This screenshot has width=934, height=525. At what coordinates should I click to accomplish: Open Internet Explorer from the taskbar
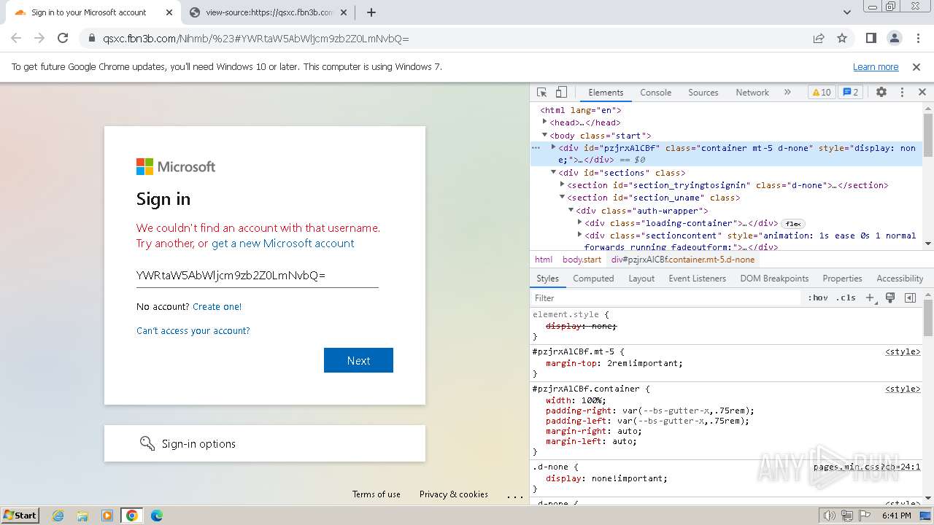click(x=58, y=516)
